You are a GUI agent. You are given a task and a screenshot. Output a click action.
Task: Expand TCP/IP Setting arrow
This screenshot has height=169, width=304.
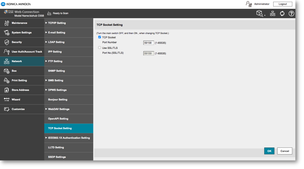tap(46, 23)
